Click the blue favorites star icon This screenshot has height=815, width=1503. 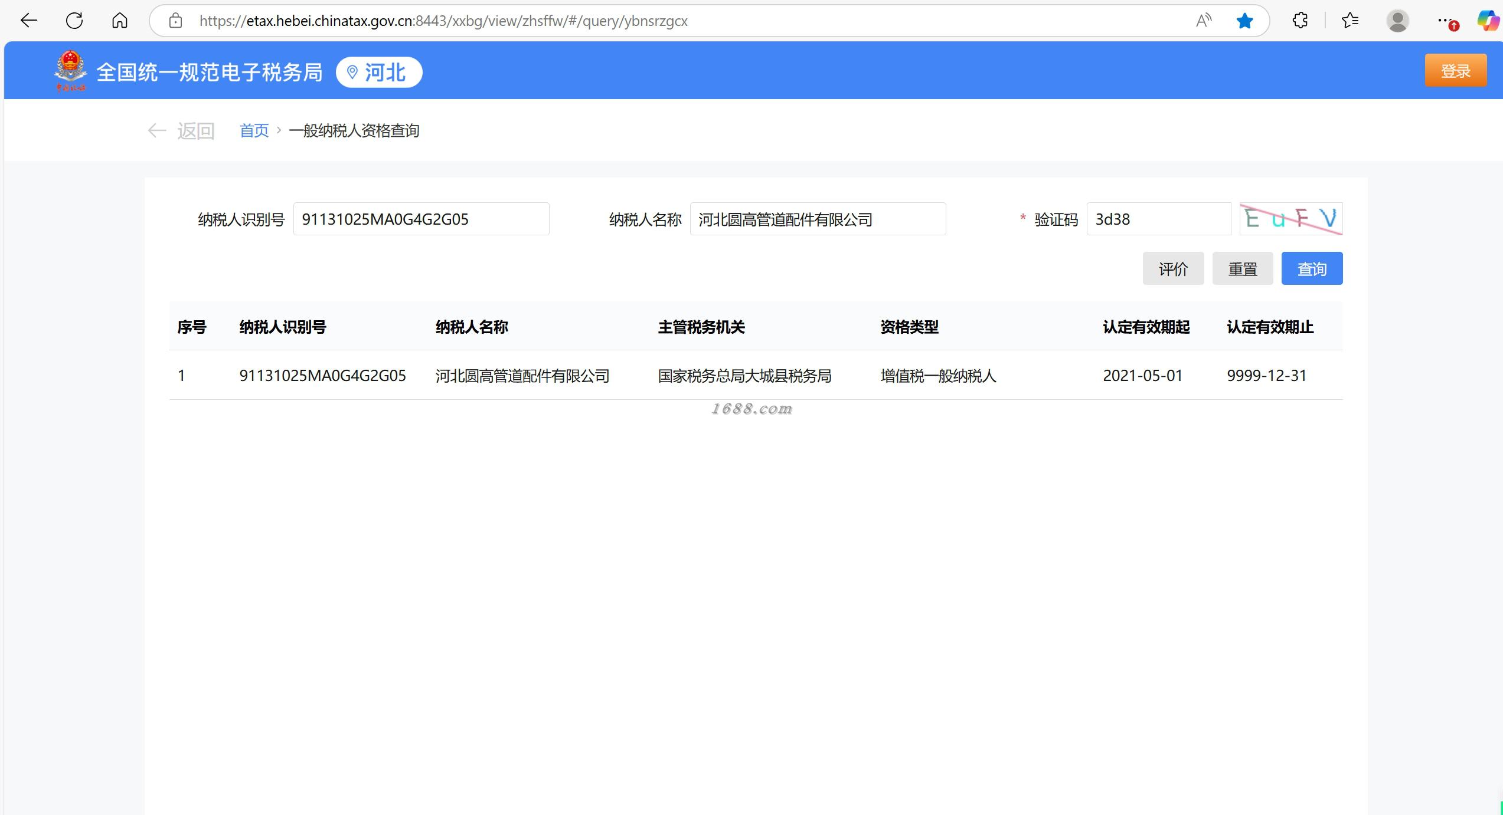[x=1244, y=21]
